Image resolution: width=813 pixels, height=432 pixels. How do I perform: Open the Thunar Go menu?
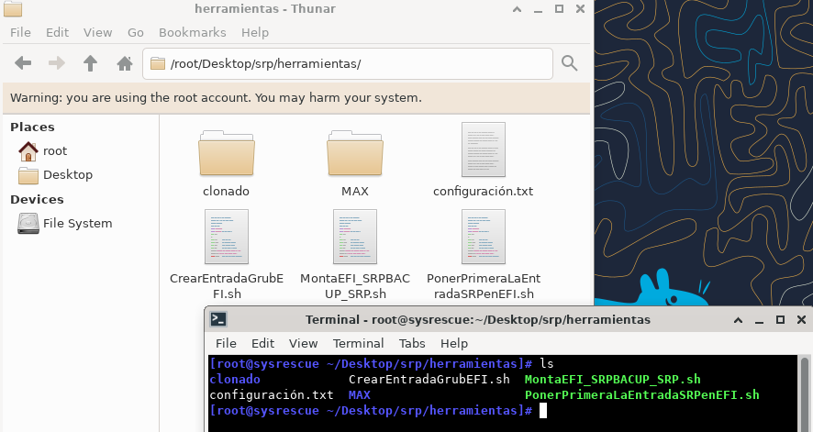click(x=136, y=32)
